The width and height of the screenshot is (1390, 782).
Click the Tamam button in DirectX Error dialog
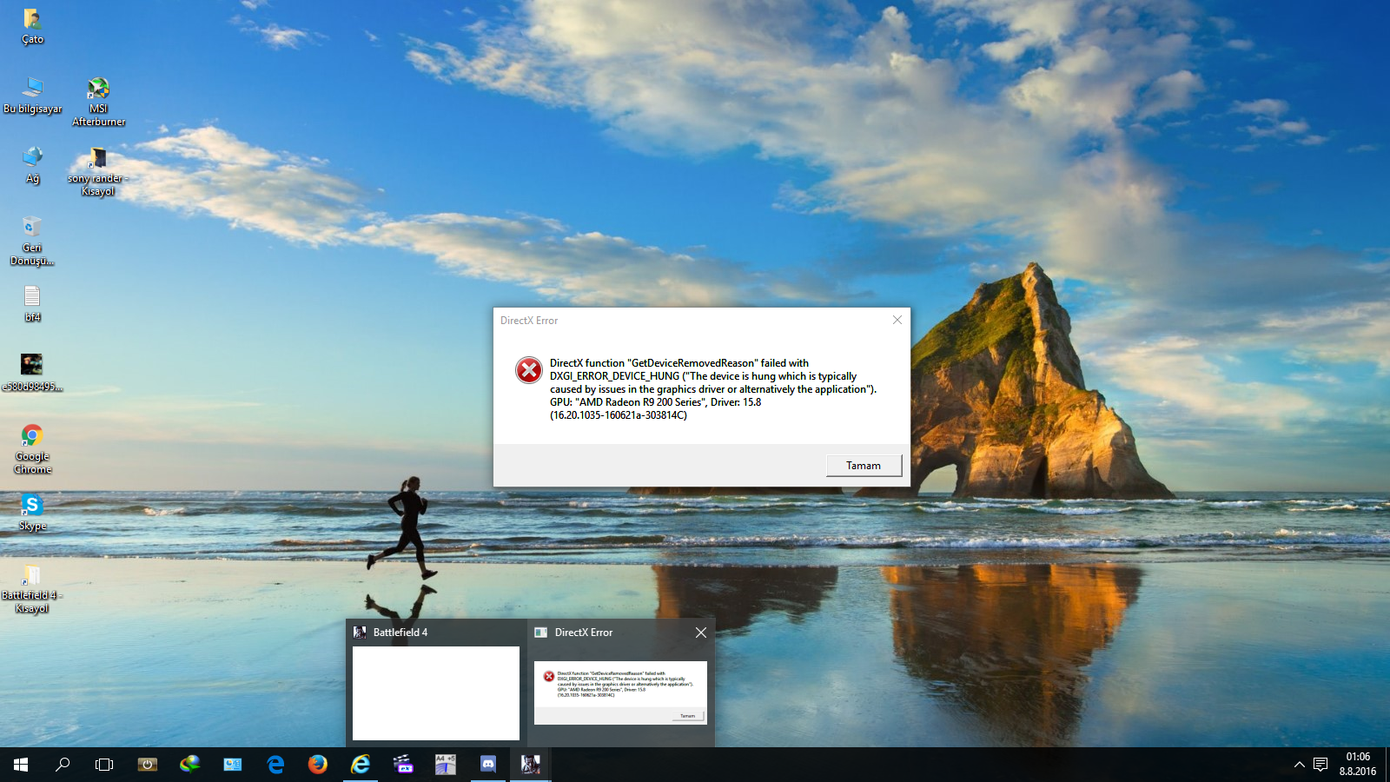click(864, 466)
